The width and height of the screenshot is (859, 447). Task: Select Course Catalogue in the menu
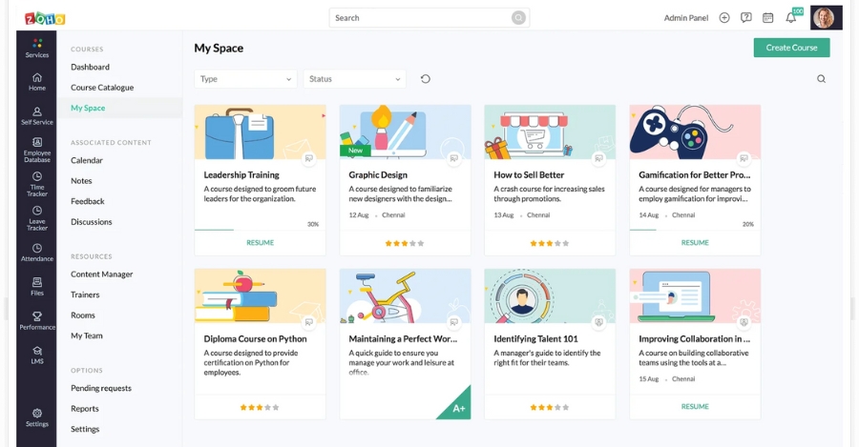(102, 88)
